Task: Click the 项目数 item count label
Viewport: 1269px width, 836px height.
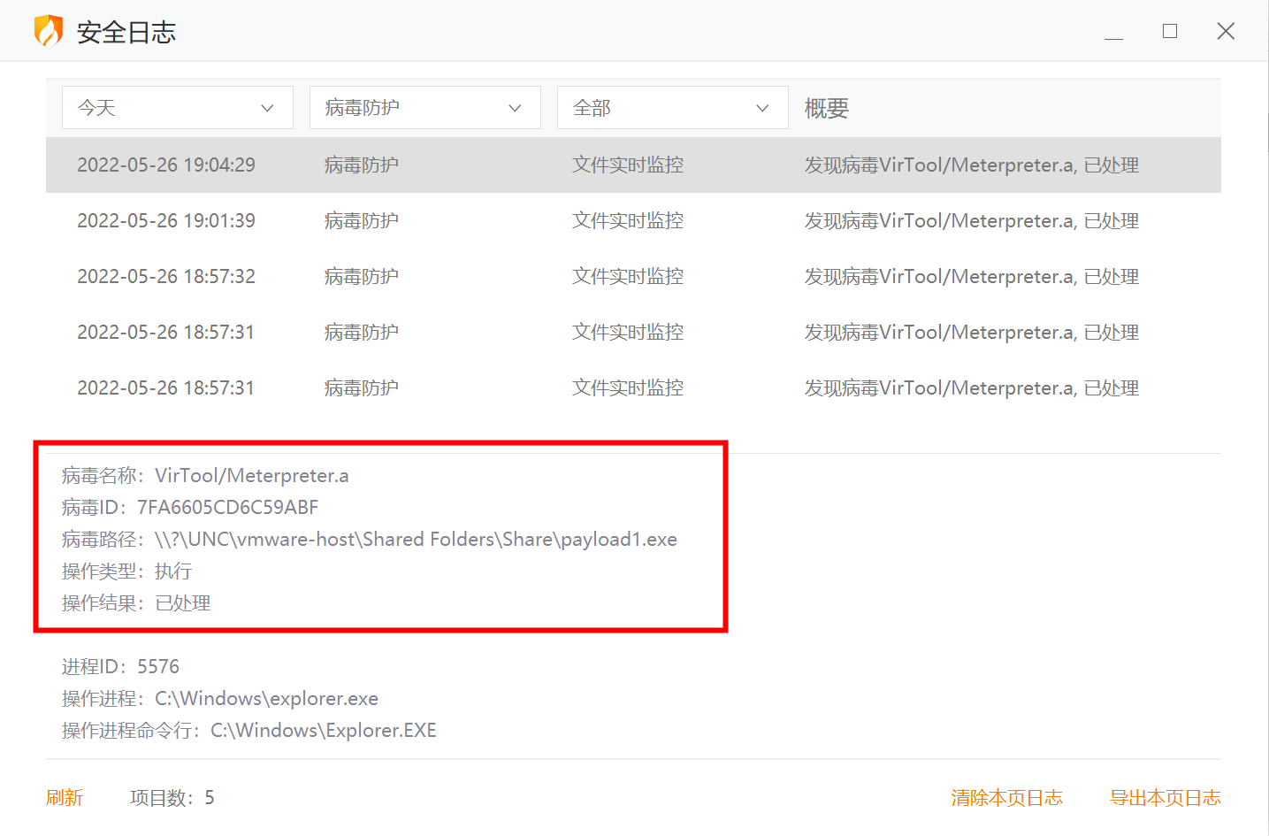Action: [172, 798]
